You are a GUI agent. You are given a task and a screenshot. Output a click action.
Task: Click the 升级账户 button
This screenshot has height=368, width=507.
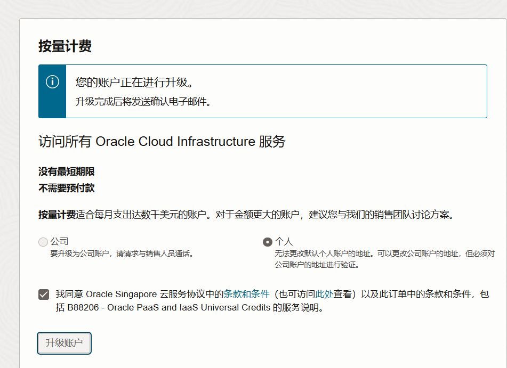(64, 343)
